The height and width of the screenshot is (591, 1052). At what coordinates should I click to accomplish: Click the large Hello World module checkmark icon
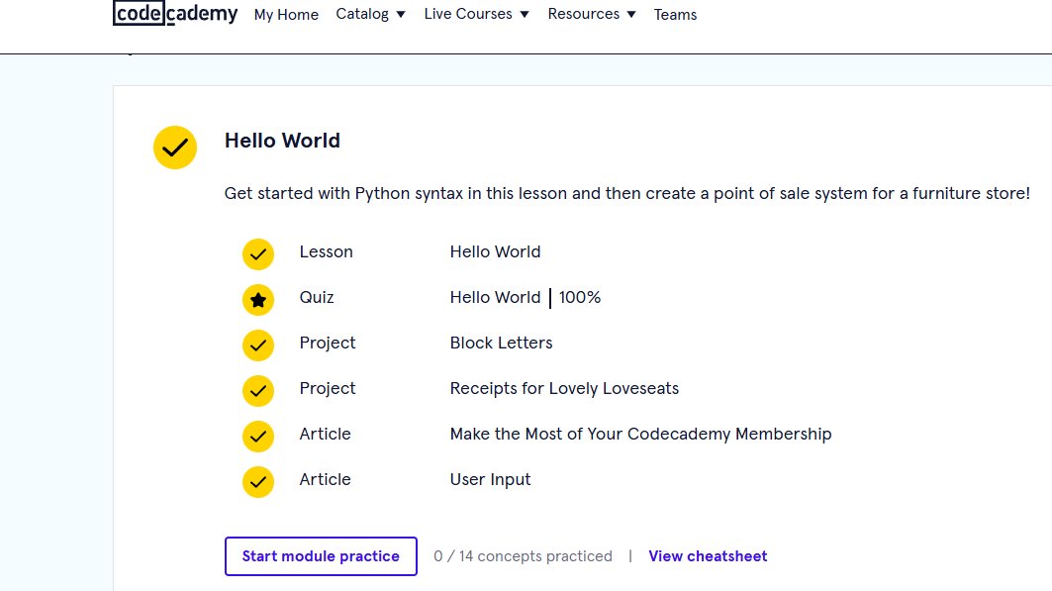pyautogui.click(x=175, y=148)
